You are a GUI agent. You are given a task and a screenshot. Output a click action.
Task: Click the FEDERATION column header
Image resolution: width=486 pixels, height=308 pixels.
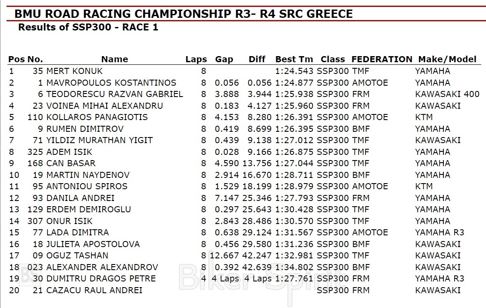click(x=382, y=60)
